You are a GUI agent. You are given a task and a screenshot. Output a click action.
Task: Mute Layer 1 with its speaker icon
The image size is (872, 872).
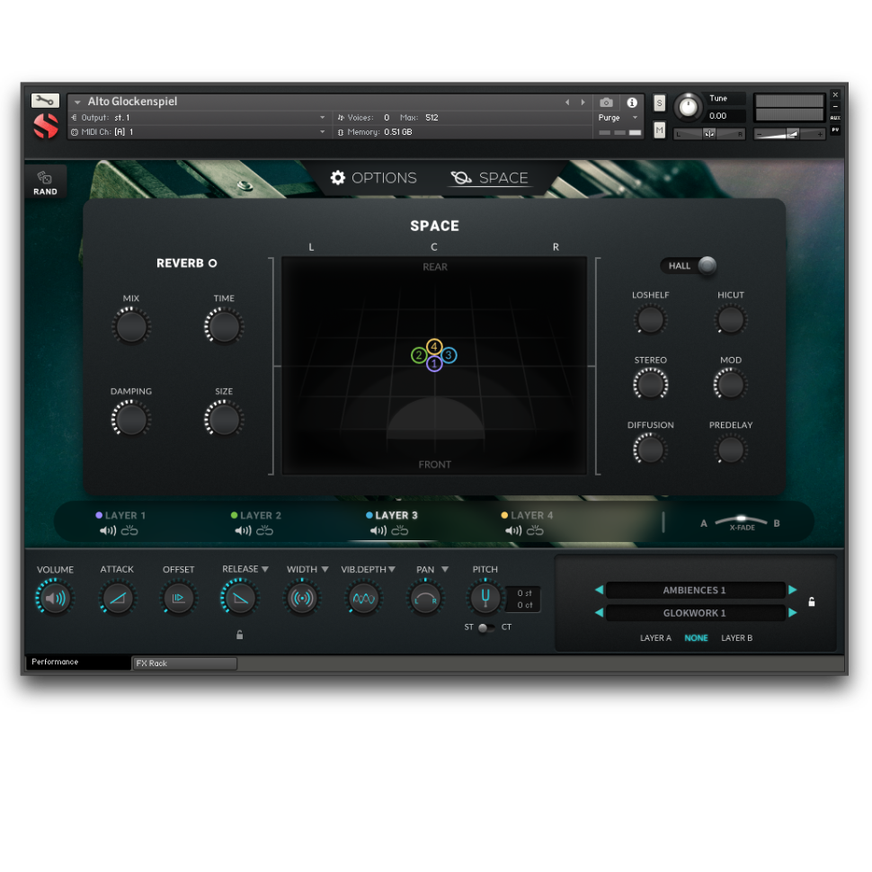[108, 531]
